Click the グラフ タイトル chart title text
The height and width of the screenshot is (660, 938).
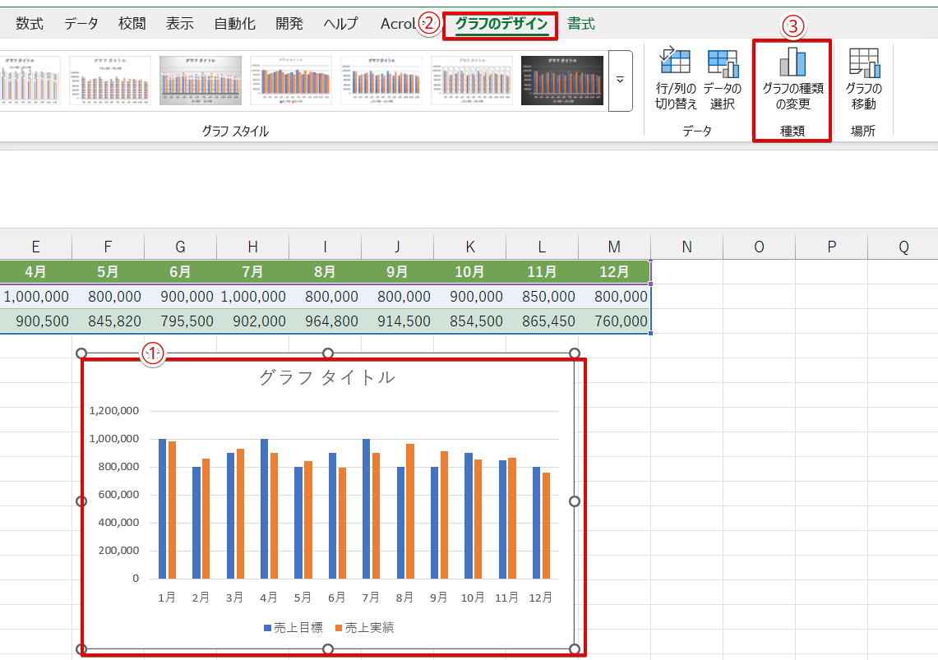click(x=327, y=377)
